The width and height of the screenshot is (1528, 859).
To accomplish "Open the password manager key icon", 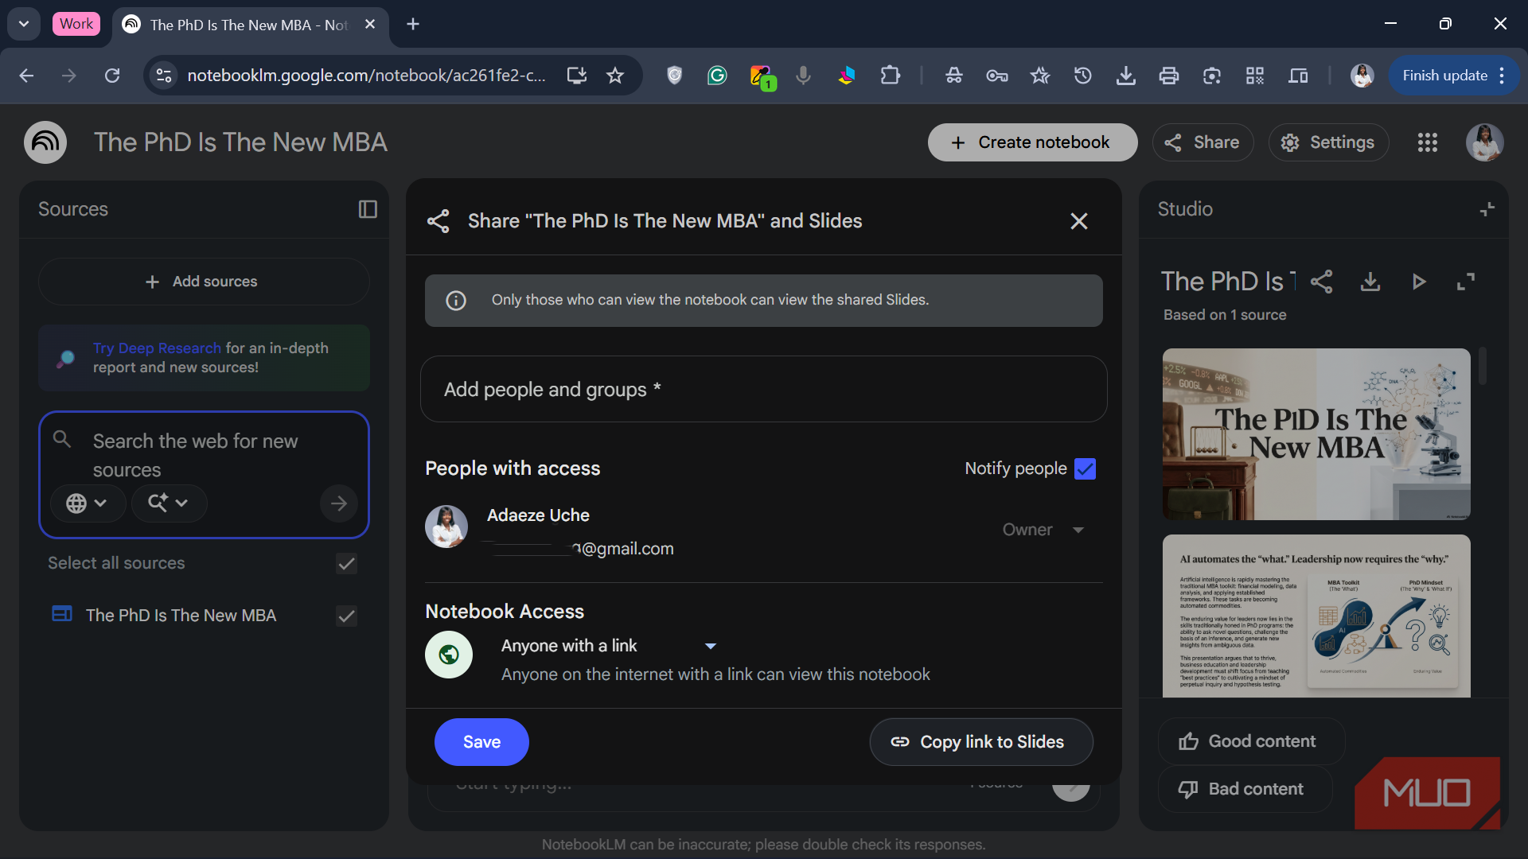I will coord(997,76).
